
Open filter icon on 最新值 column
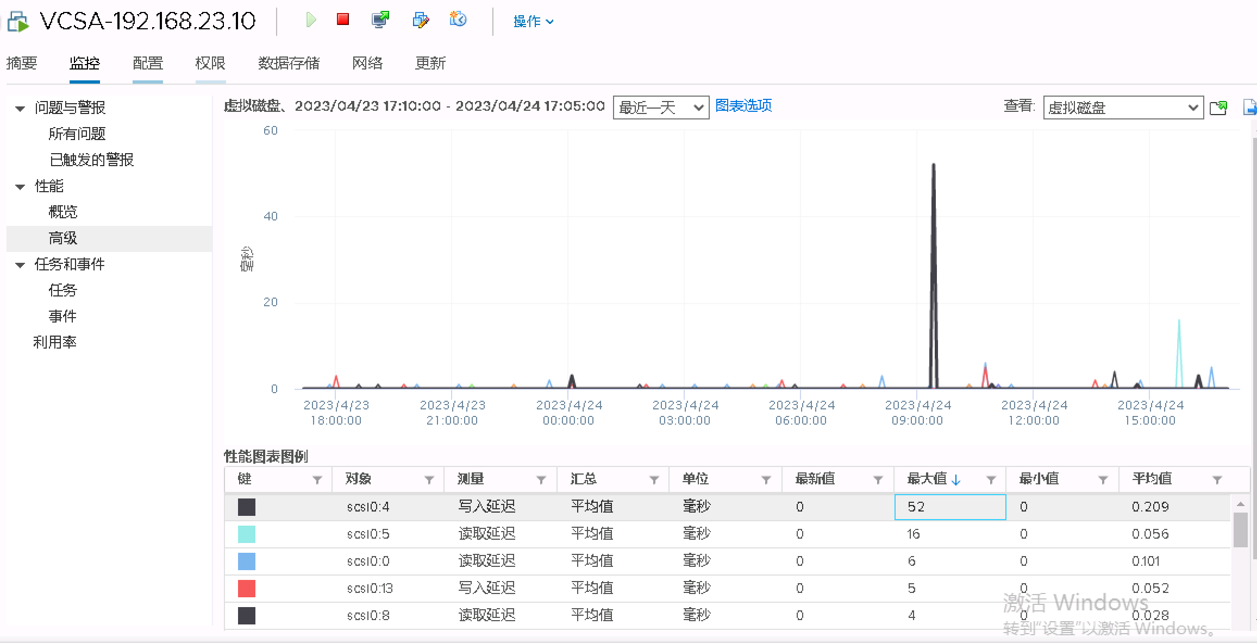878,479
